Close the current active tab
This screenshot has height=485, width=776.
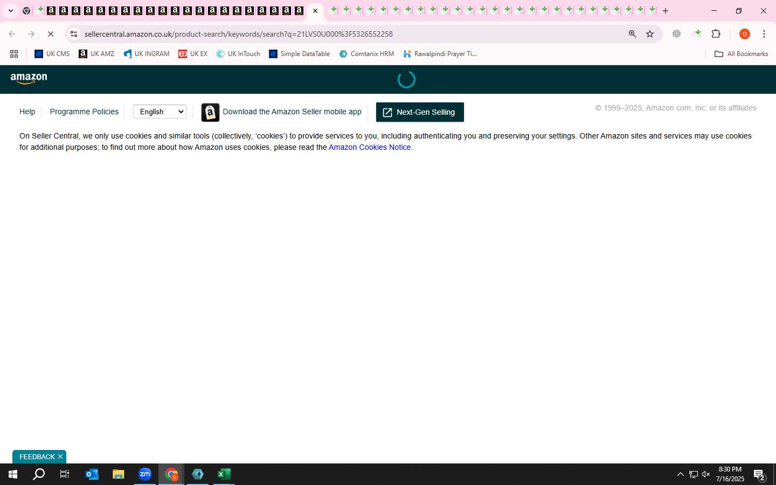pyautogui.click(x=315, y=11)
